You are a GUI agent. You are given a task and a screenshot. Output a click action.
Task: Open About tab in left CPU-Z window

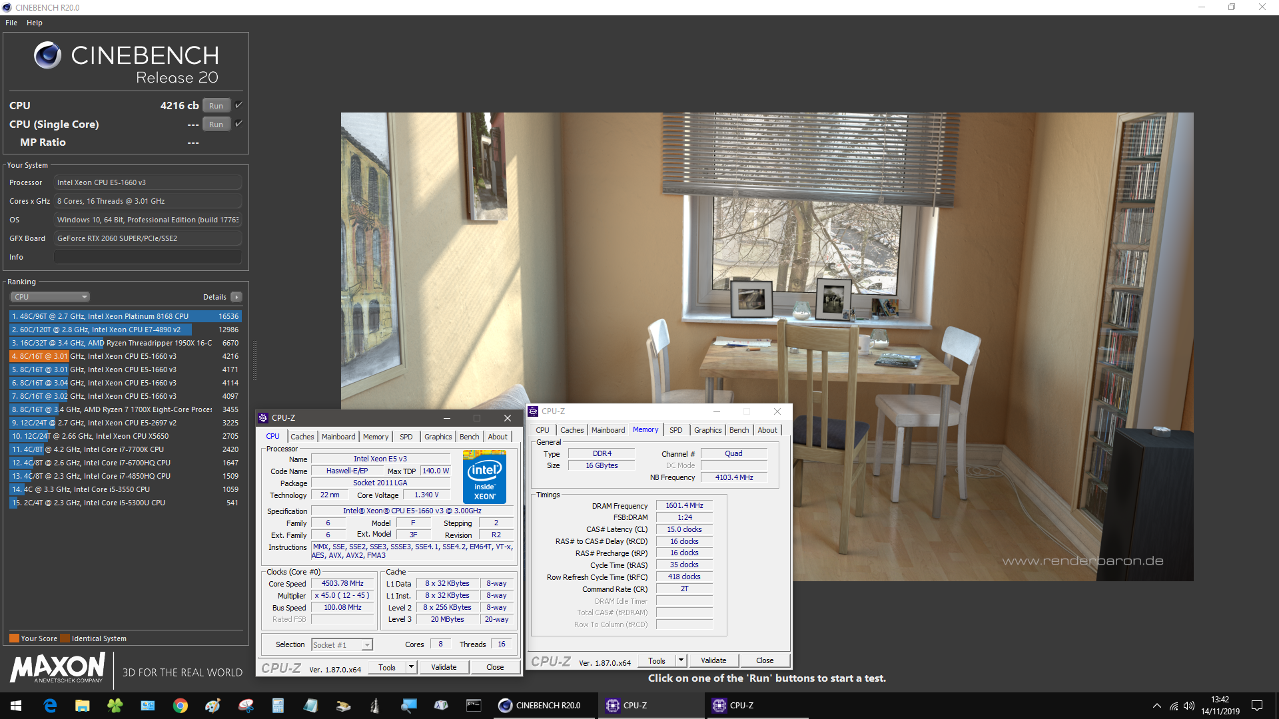498,437
